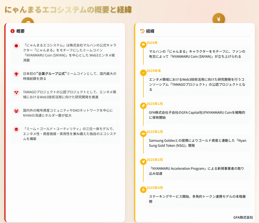Click the history clock icon beside 経緯
259x223 pixels.
[142, 31]
